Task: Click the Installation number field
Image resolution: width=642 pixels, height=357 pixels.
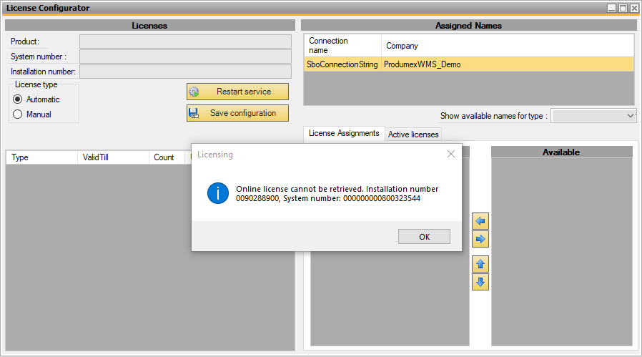Action: (x=185, y=72)
